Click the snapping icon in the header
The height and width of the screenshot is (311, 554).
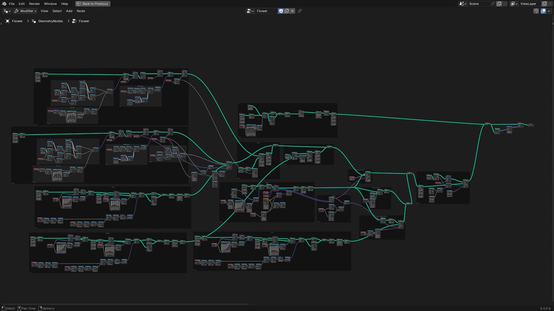click(536, 11)
